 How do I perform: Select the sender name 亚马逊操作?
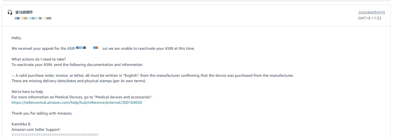pyautogui.click(x=24, y=12)
